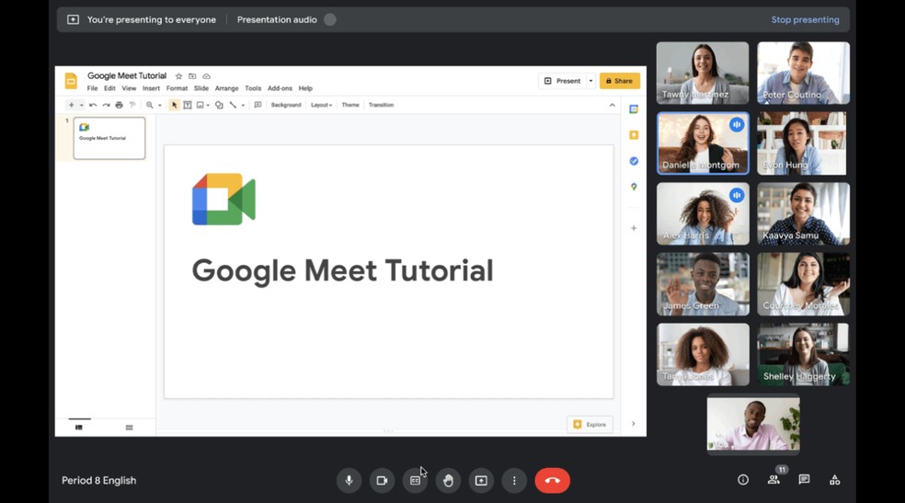Click Present button in Slides
This screenshot has height=503, width=905.
tap(563, 81)
